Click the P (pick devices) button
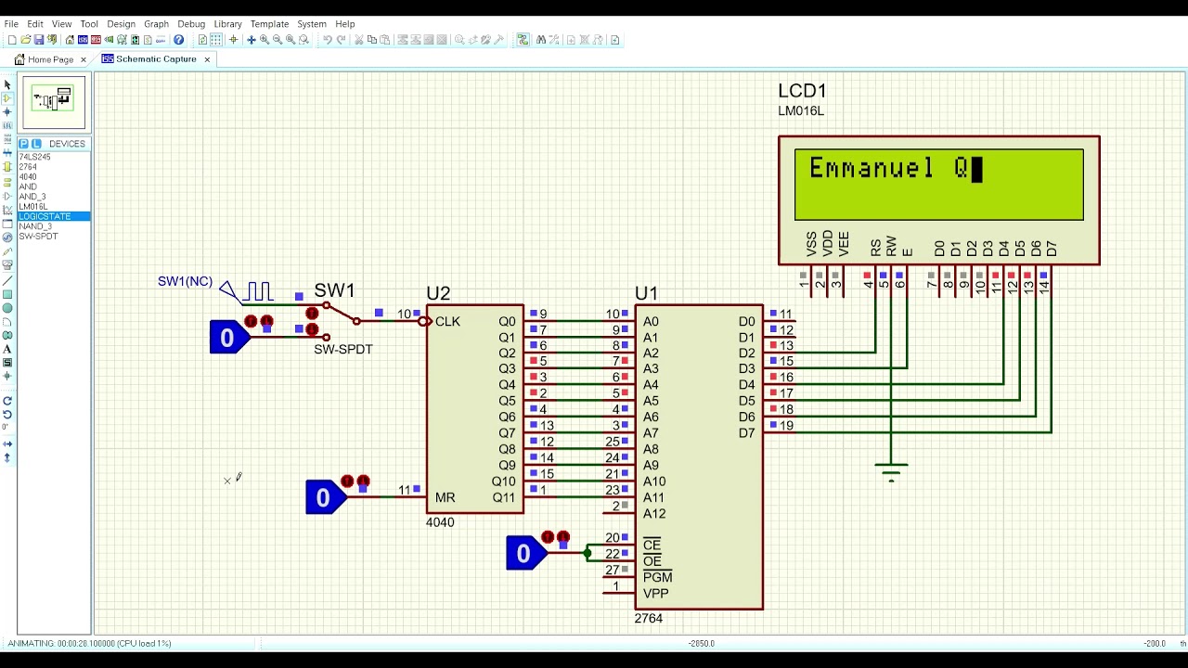1188x668 pixels. [x=24, y=144]
